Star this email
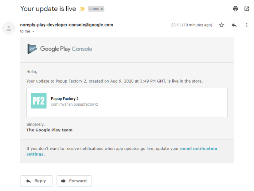The width and height of the screenshot is (254, 191). coord(222,25)
